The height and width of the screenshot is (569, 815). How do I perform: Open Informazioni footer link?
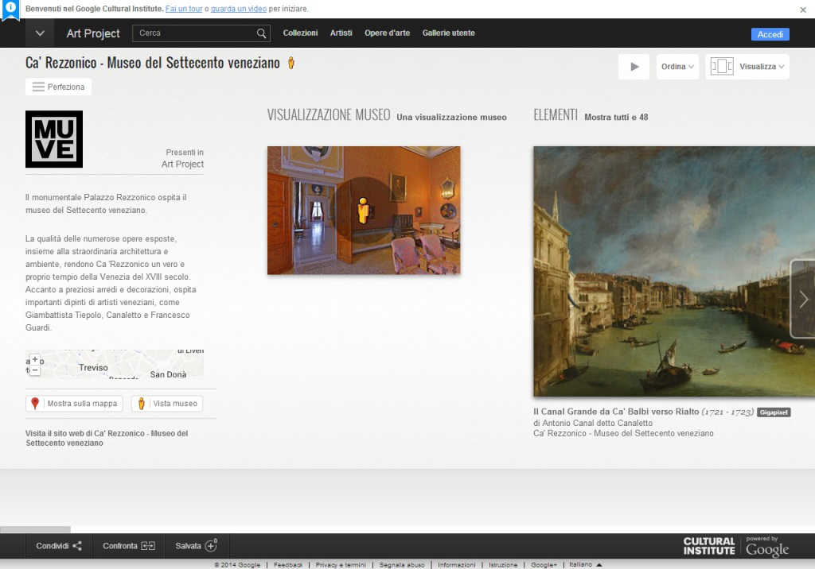click(456, 565)
